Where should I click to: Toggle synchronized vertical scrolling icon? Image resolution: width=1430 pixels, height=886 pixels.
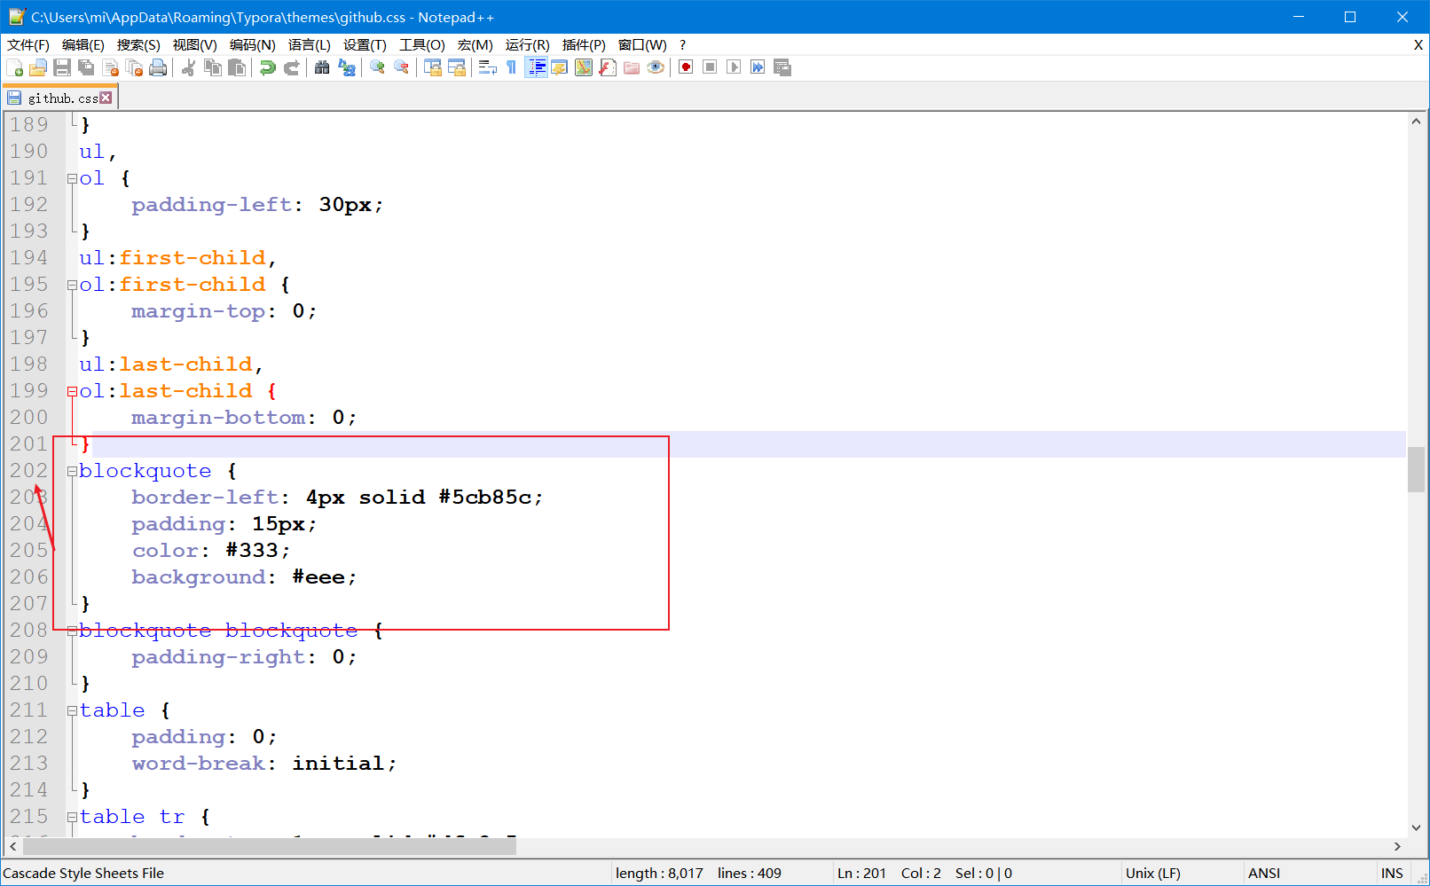point(432,67)
